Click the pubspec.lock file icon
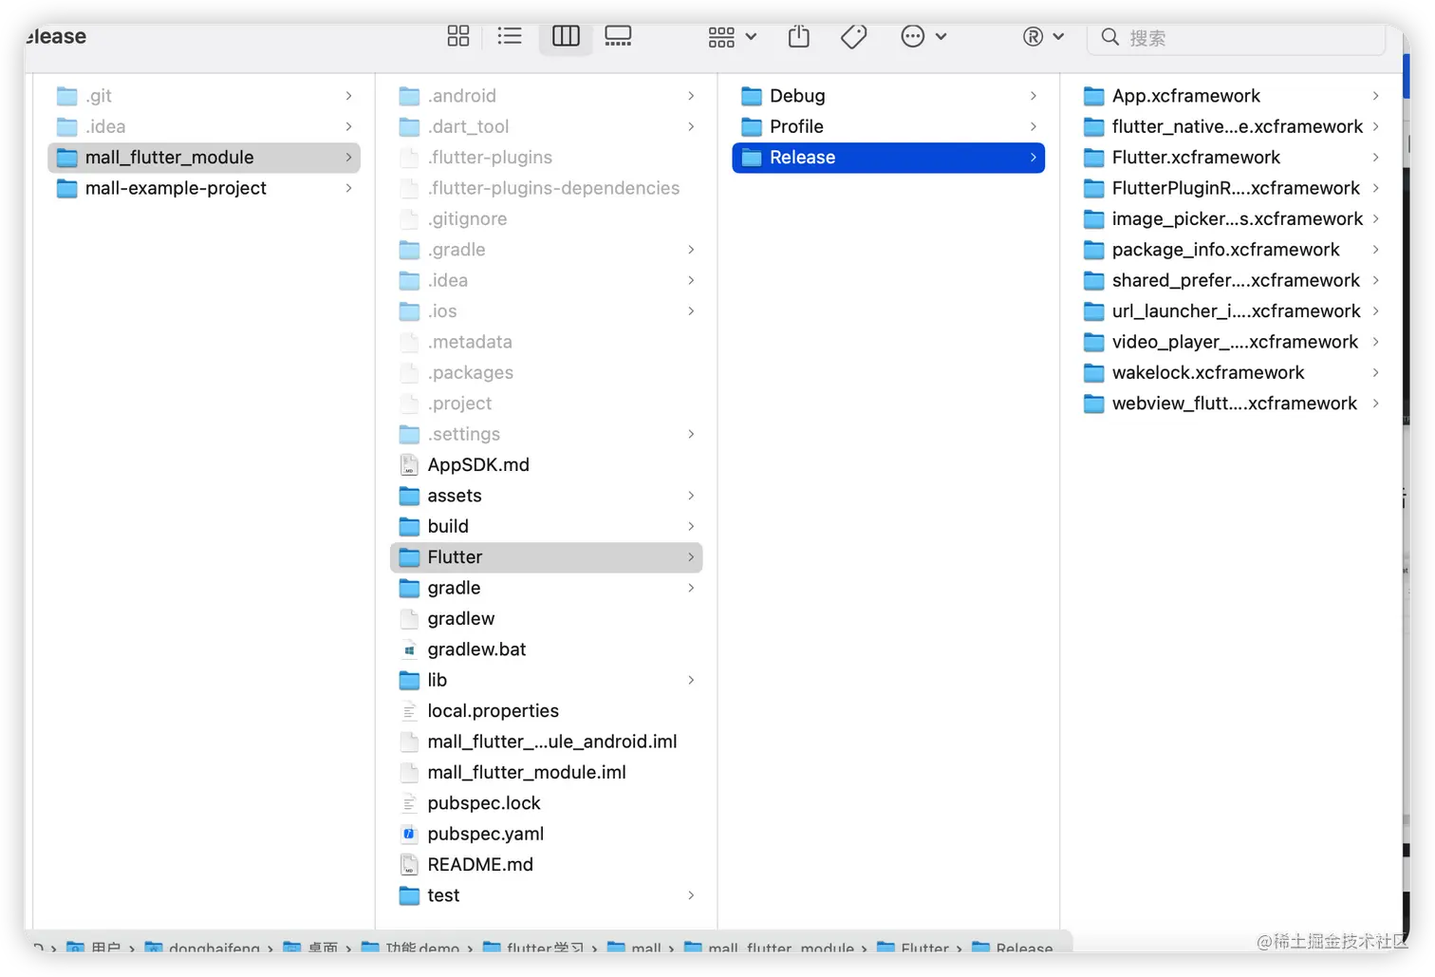Viewport: 1435px width, 977px height. 409,803
